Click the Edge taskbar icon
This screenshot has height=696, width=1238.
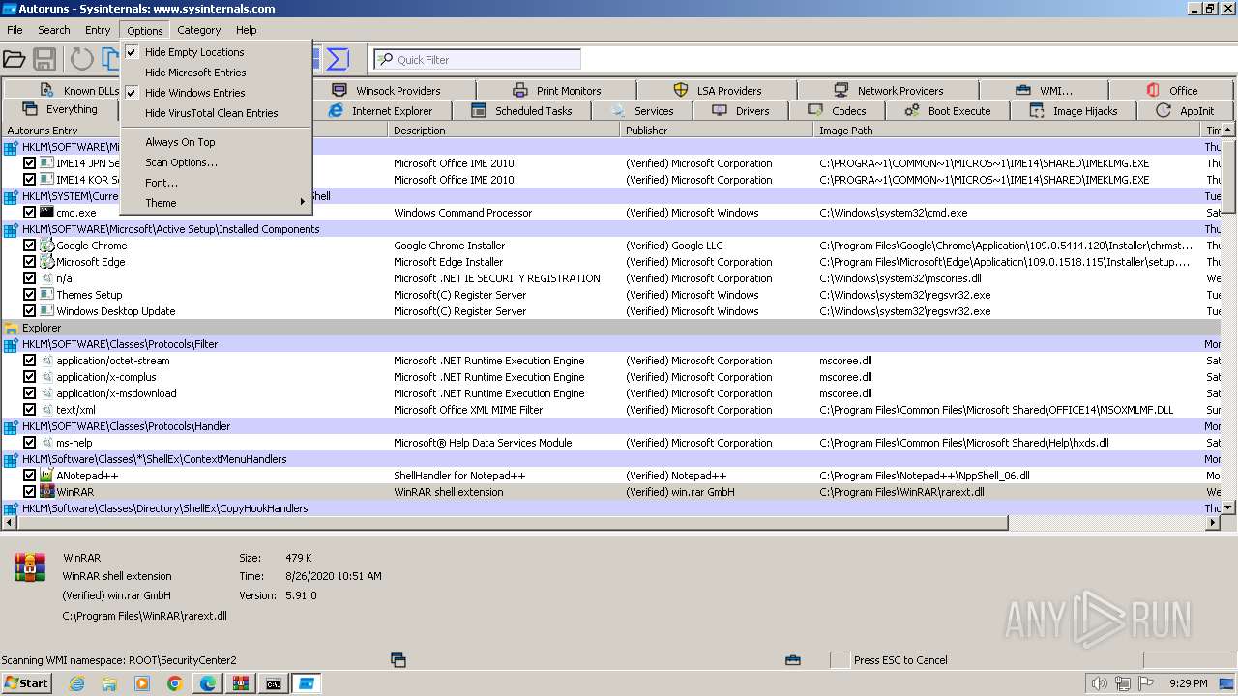coord(208,683)
